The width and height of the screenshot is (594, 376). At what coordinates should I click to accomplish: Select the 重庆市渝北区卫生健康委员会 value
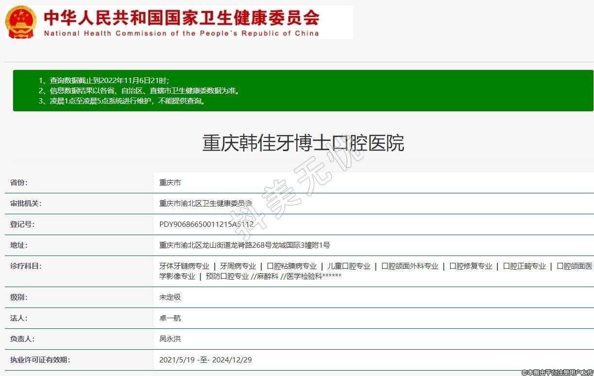coord(206,204)
